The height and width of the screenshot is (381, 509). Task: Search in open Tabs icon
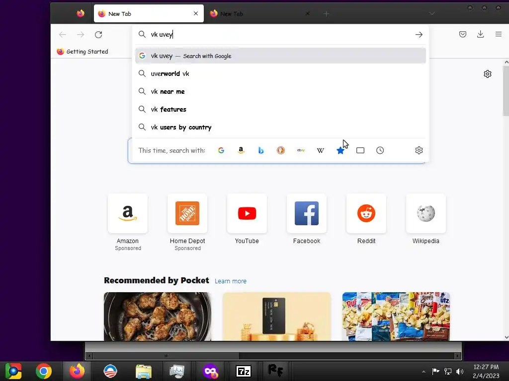pyautogui.click(x=360, y=150)
